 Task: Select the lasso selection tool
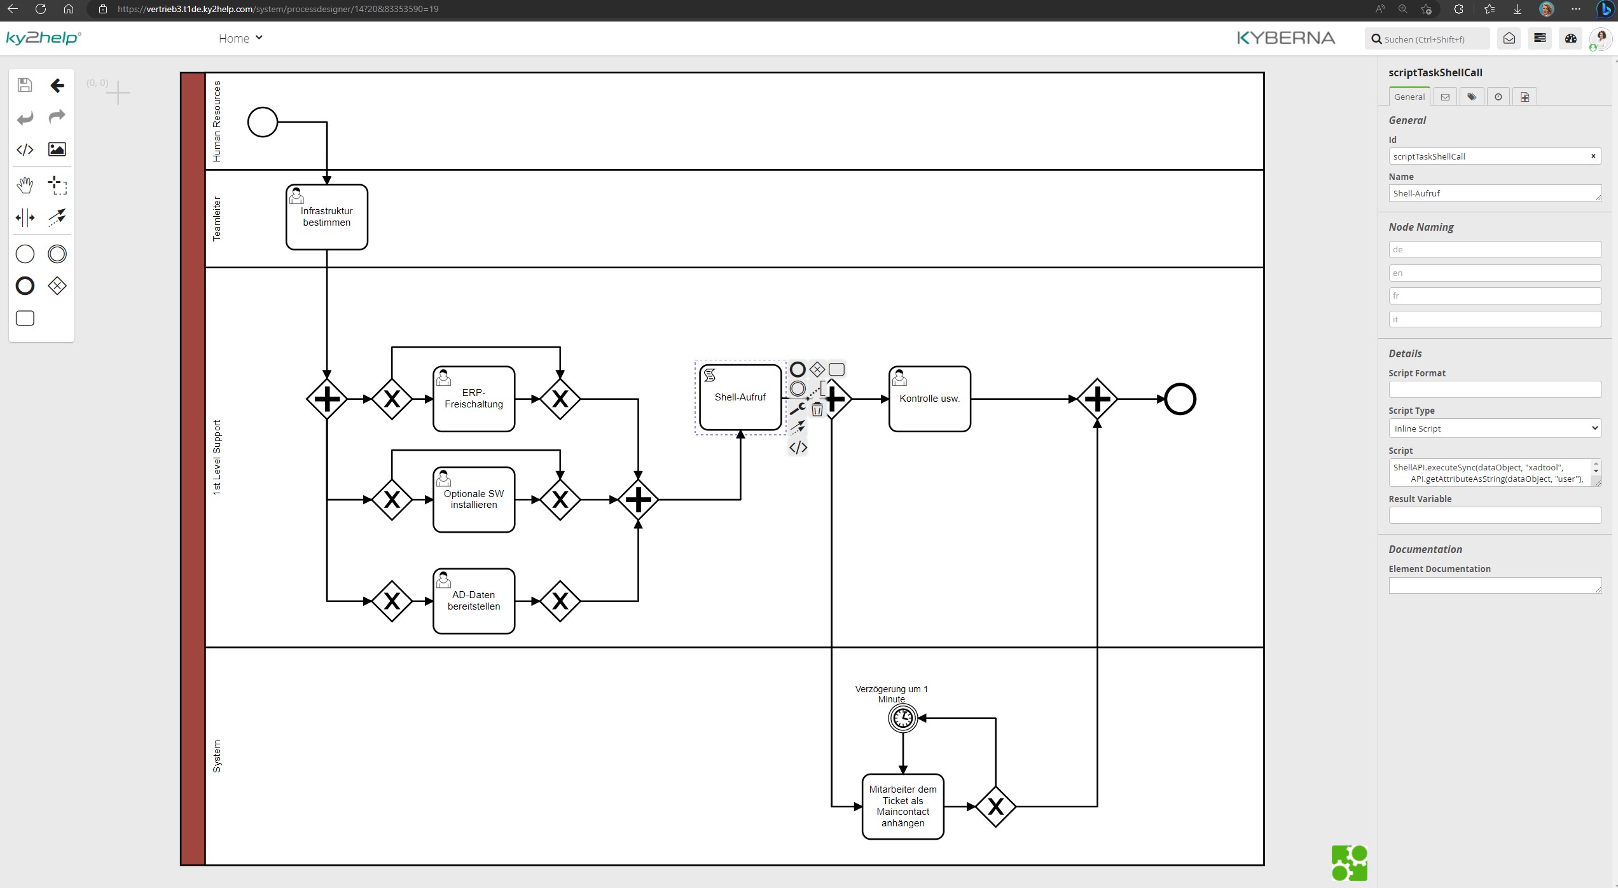click(x=57, y=185)
